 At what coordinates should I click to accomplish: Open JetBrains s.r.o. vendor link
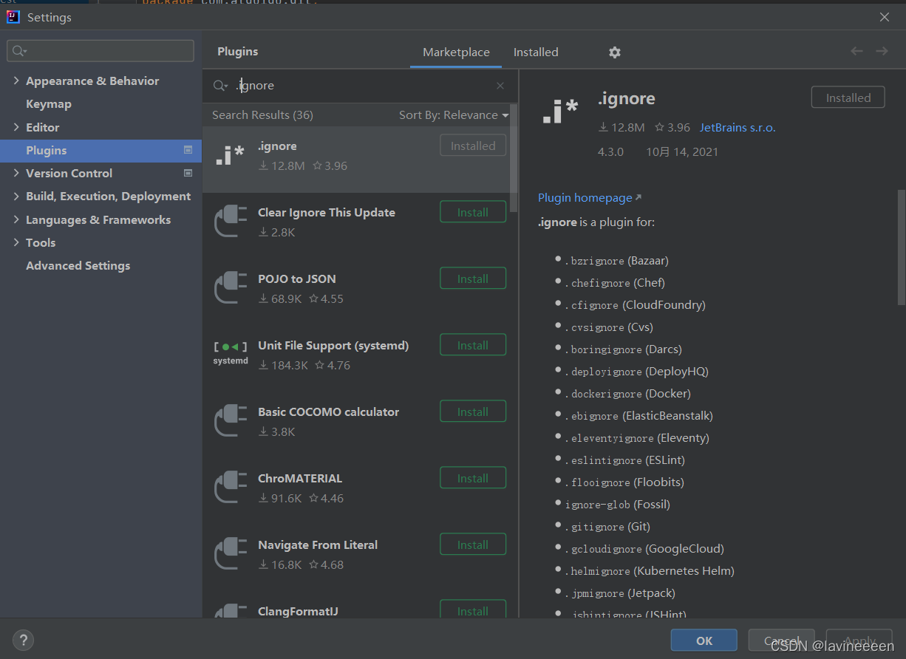pos(738,127)
